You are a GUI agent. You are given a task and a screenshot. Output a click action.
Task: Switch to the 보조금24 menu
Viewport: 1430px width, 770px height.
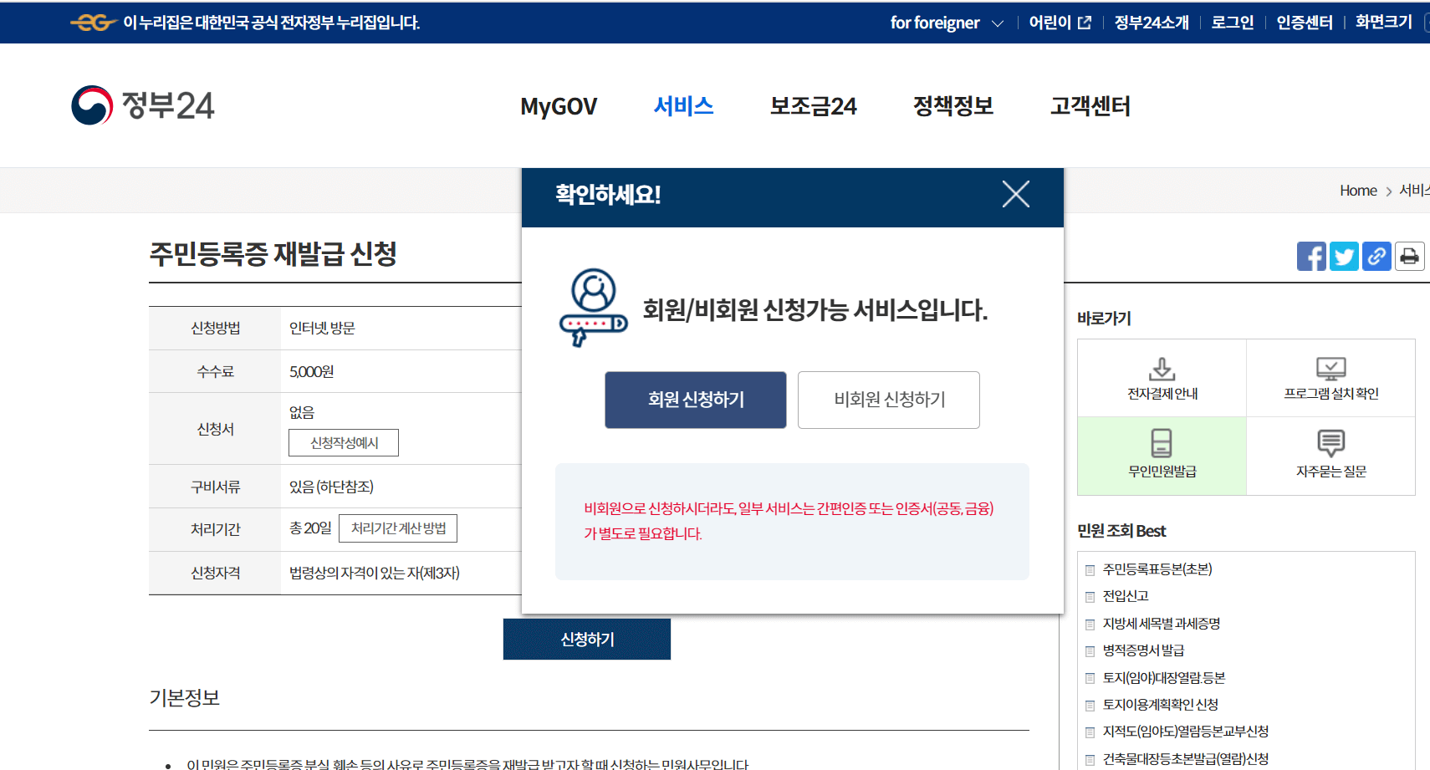(x=812, y=106)
